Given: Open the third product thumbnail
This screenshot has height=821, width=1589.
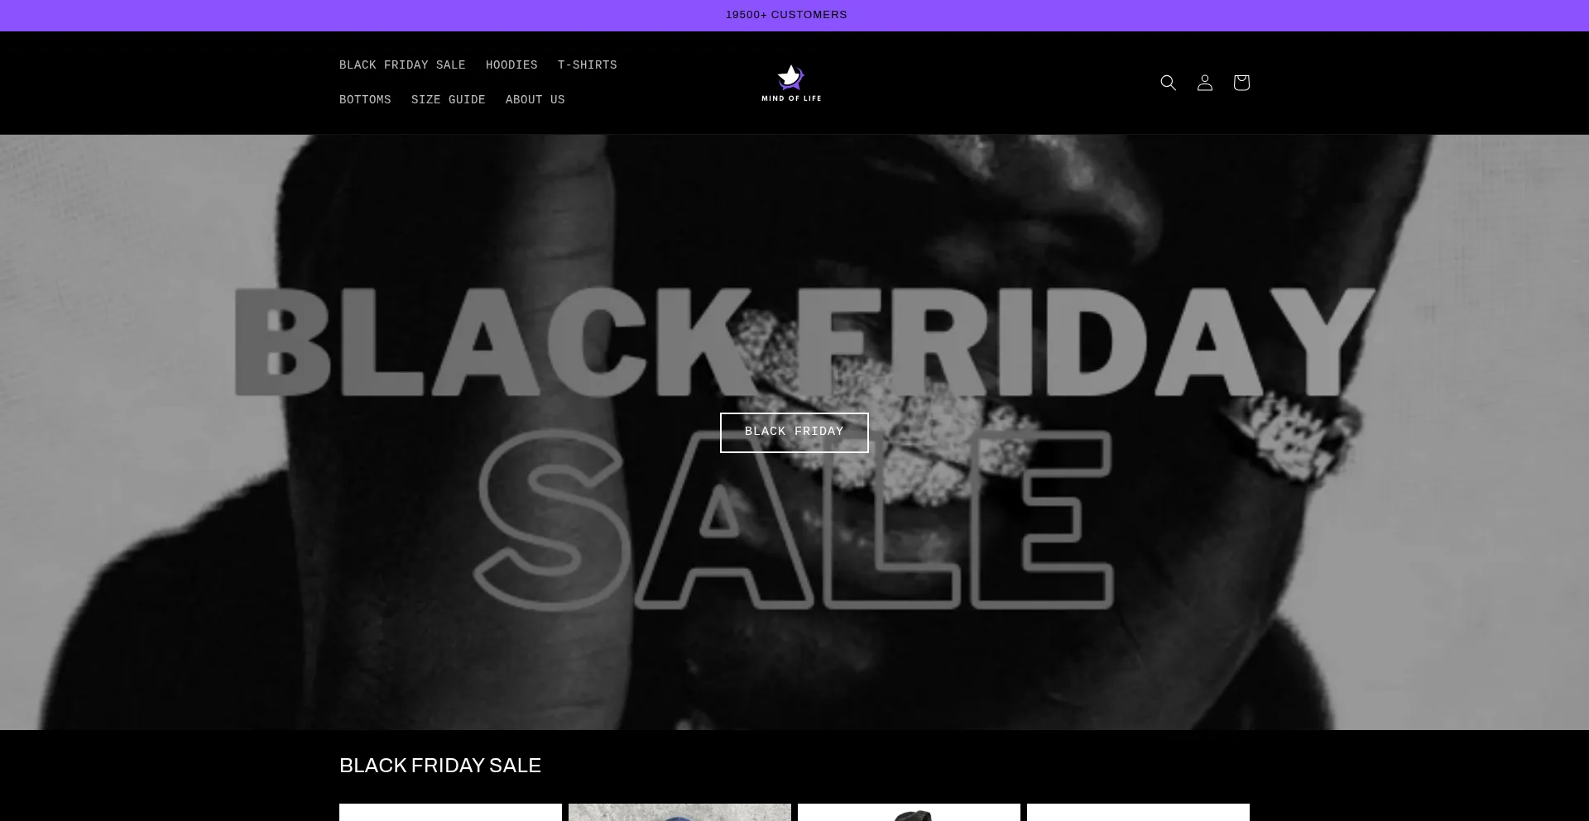Looking at the screenshot, I should pos(909,813).
